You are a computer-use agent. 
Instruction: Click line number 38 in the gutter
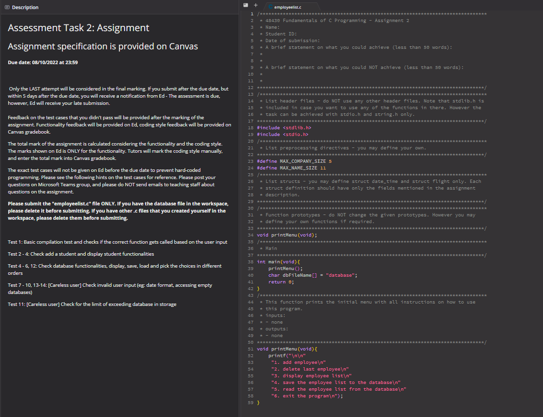250,262
